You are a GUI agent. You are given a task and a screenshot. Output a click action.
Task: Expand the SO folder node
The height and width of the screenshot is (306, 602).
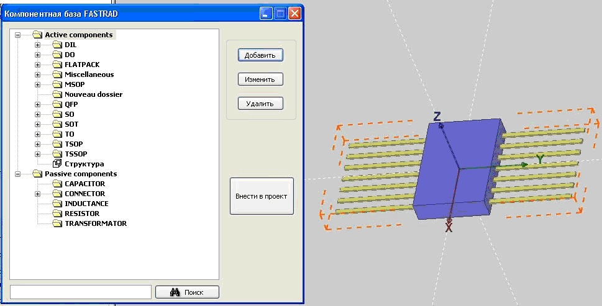38,114
